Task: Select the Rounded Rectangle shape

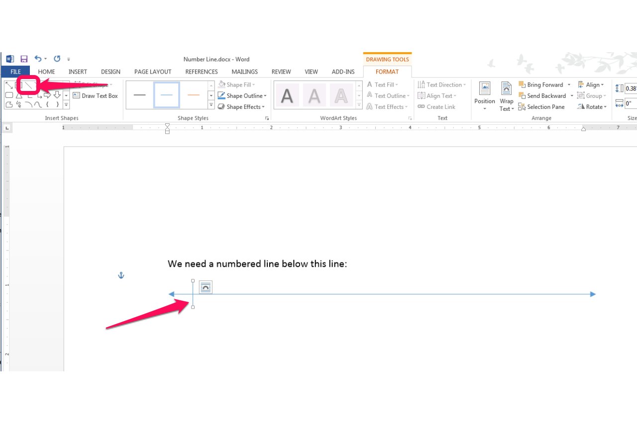Action: click(9, 95)
